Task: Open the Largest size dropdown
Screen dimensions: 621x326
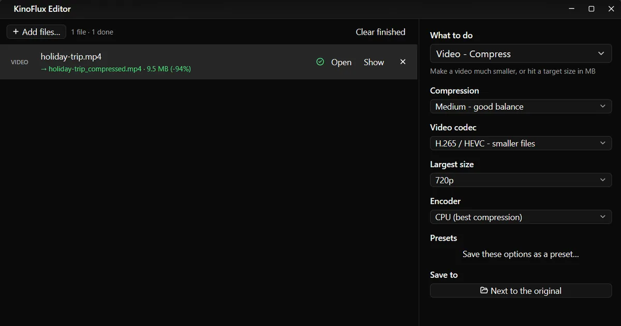Action: [521, 180]
